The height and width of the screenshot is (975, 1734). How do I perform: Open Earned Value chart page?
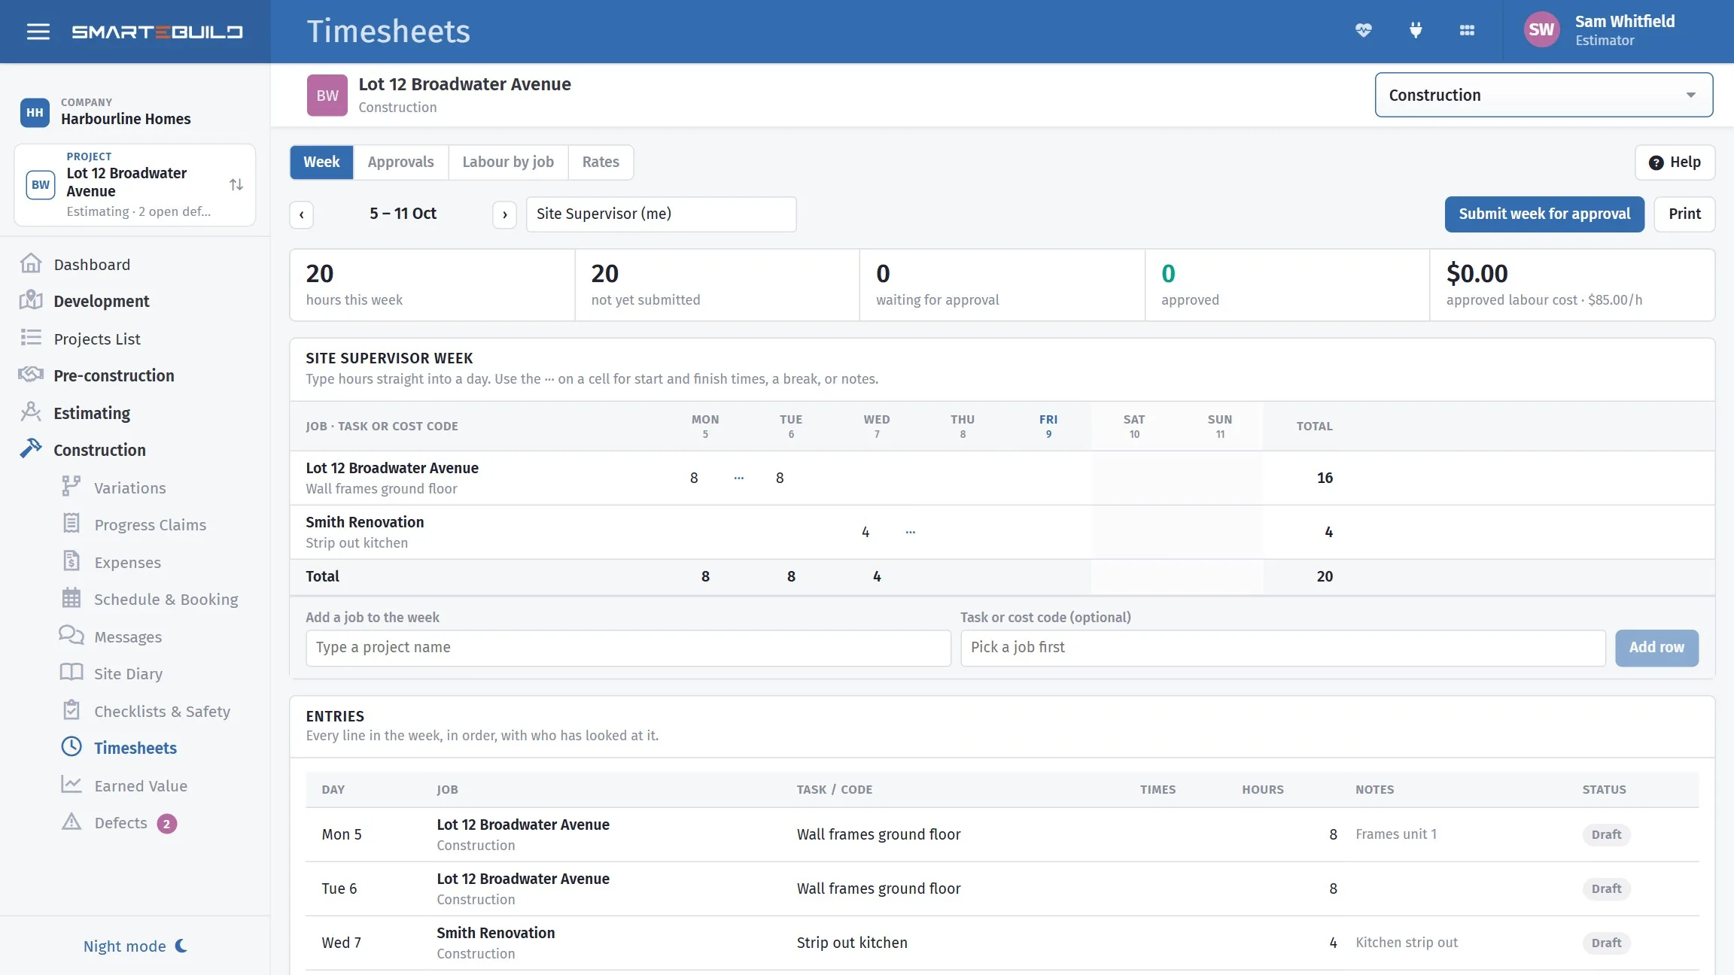pyautogui.click(x=141, y=785)
